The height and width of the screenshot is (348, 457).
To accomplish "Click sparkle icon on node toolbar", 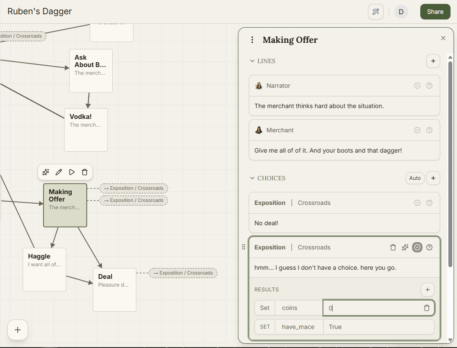I will click(46, 172).
